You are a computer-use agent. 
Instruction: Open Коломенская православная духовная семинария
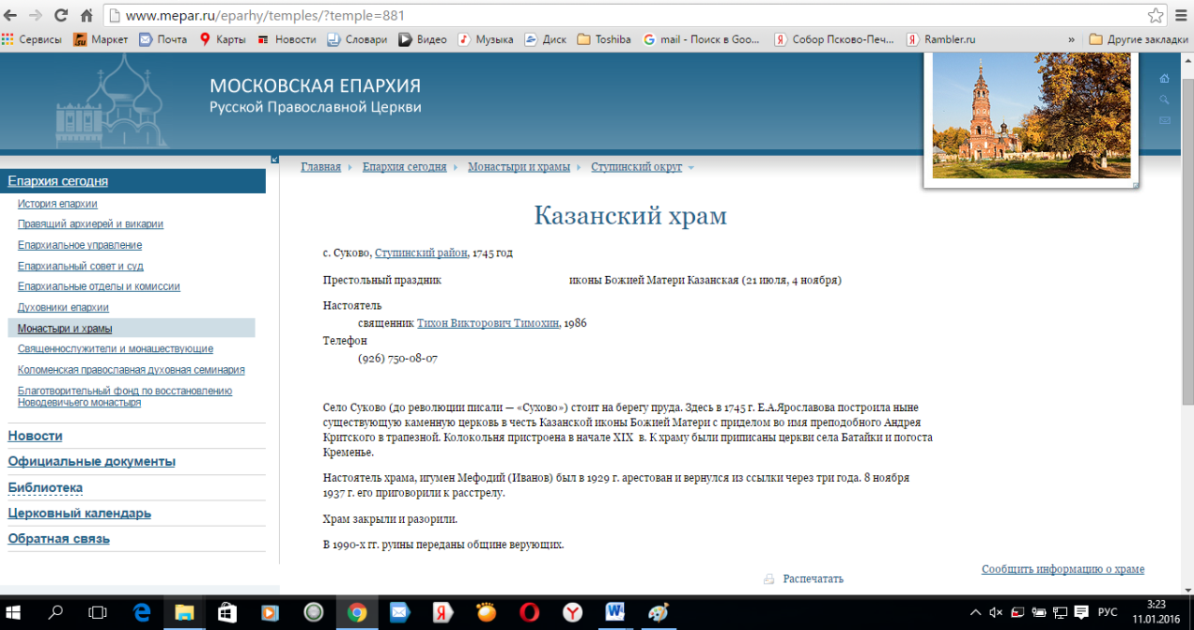pos(132,369)
